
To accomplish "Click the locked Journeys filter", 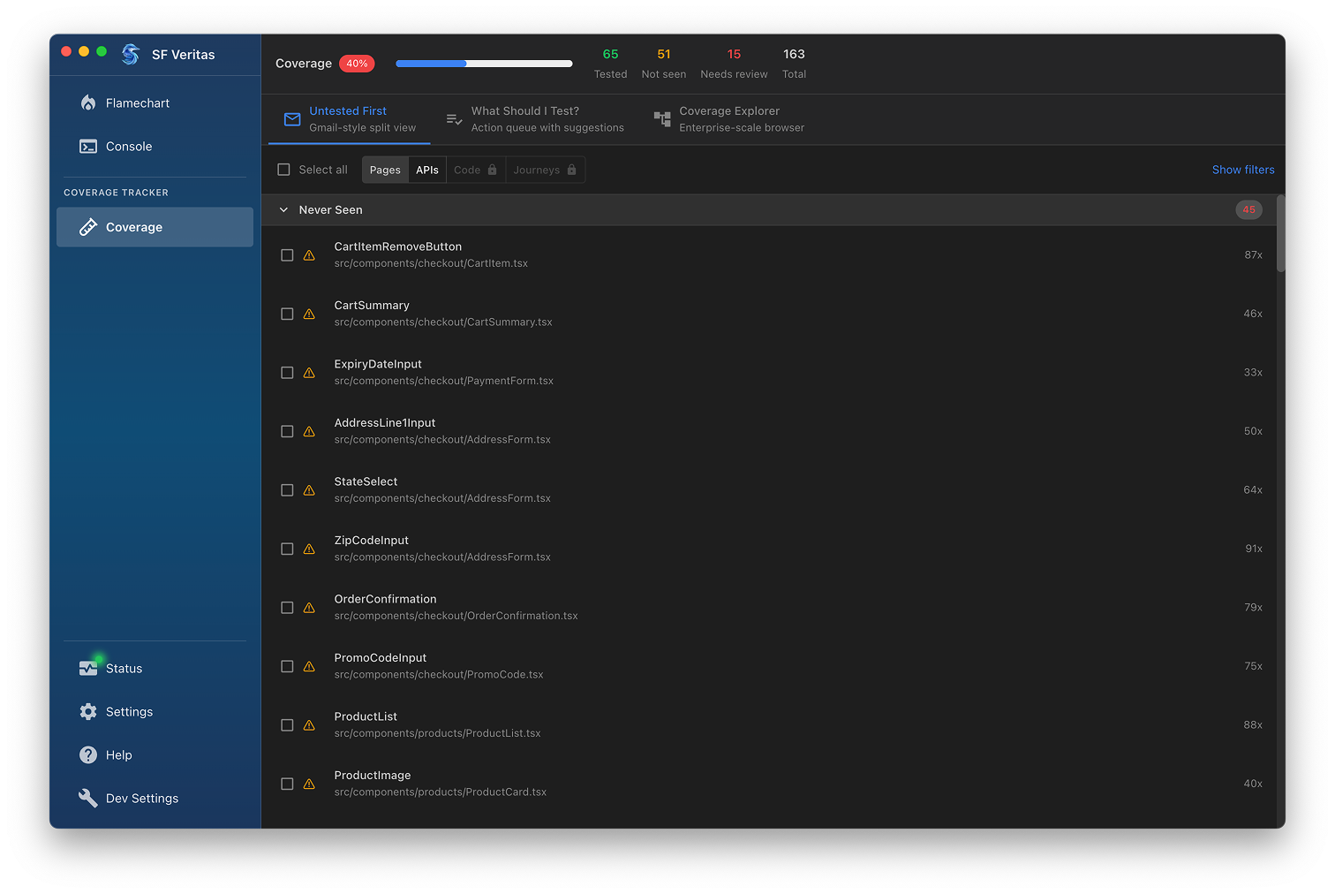I will pos(544,170).
